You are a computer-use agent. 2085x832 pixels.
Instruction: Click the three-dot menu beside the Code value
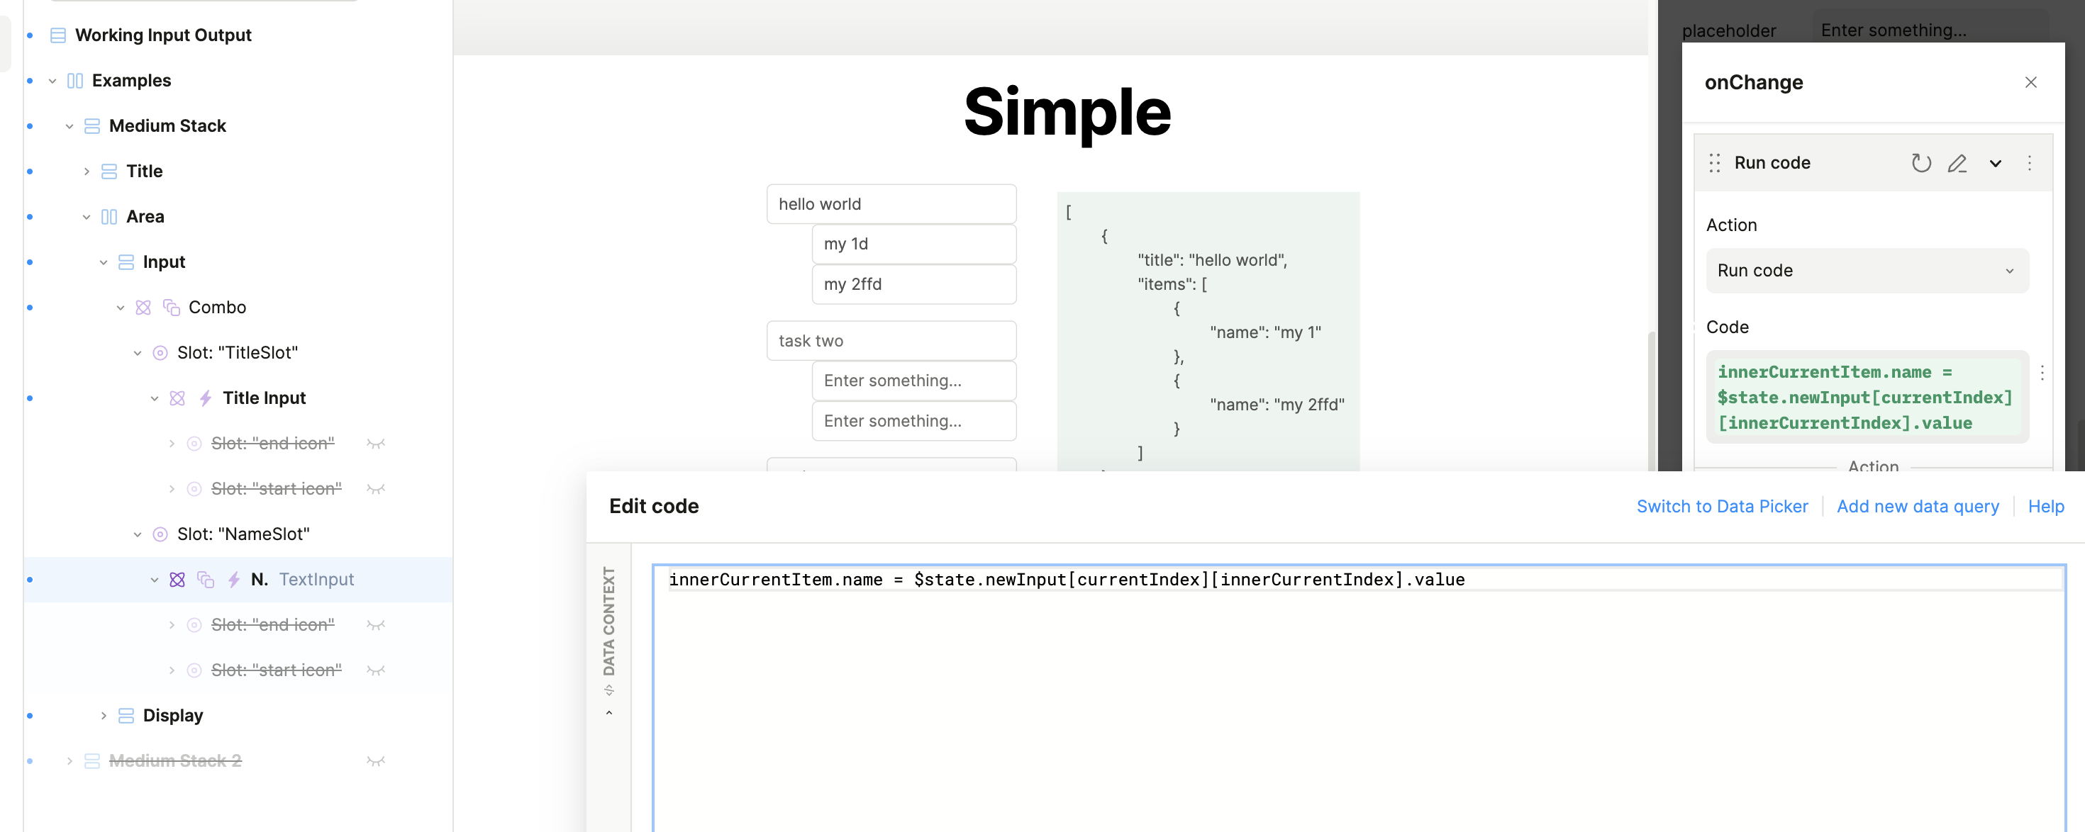pyautogui.click(x=2042, y=373)
